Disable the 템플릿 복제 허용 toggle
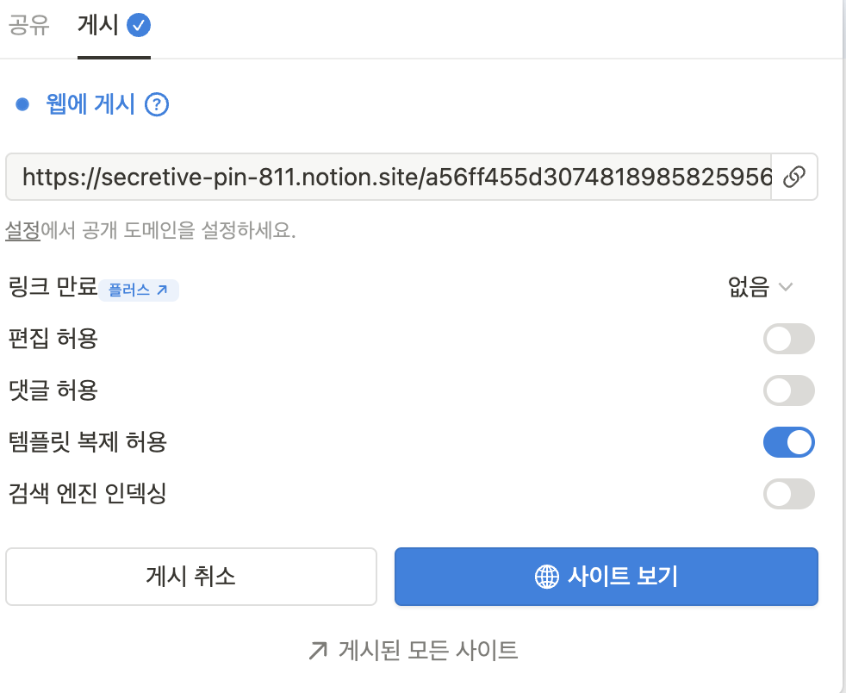The height and width of the screenshot is (693, 846). pos(789,442)
